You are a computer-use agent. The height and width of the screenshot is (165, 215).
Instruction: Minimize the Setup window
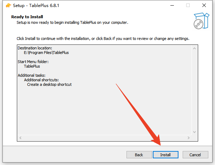click(172, 5)
